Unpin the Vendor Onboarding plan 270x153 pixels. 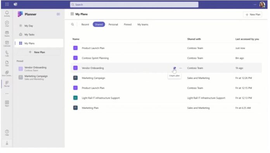(175, 68)
